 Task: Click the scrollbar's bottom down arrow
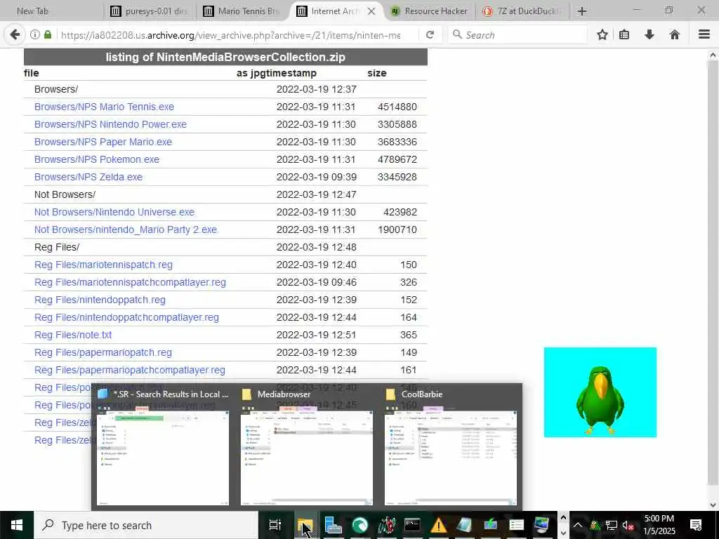click(713, 505)
